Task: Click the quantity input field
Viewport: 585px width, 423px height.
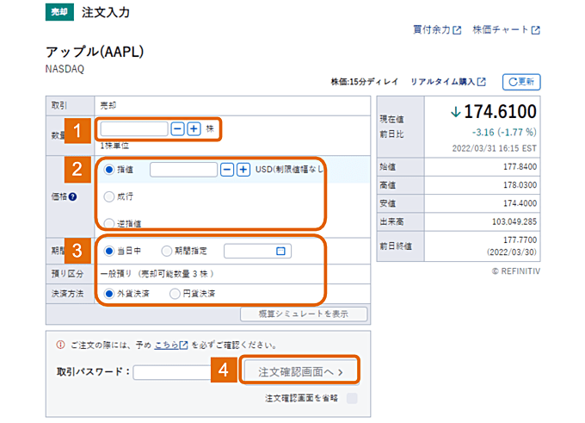Action: pos(134,129)
